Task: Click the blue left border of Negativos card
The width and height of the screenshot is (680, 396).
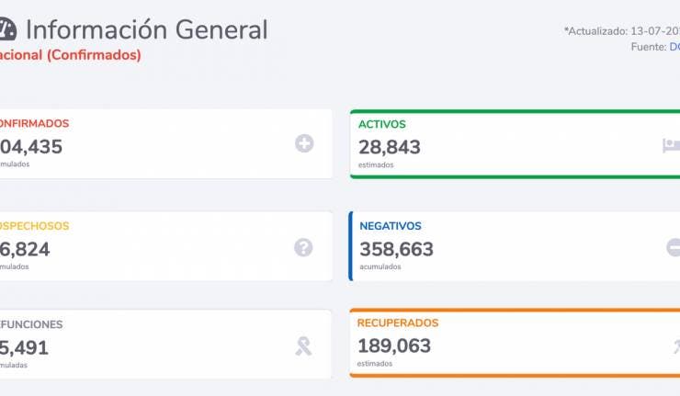Action: coord(350,246)
